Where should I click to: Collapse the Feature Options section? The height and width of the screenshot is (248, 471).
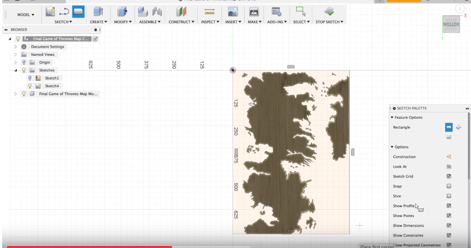tap(392, 117)
